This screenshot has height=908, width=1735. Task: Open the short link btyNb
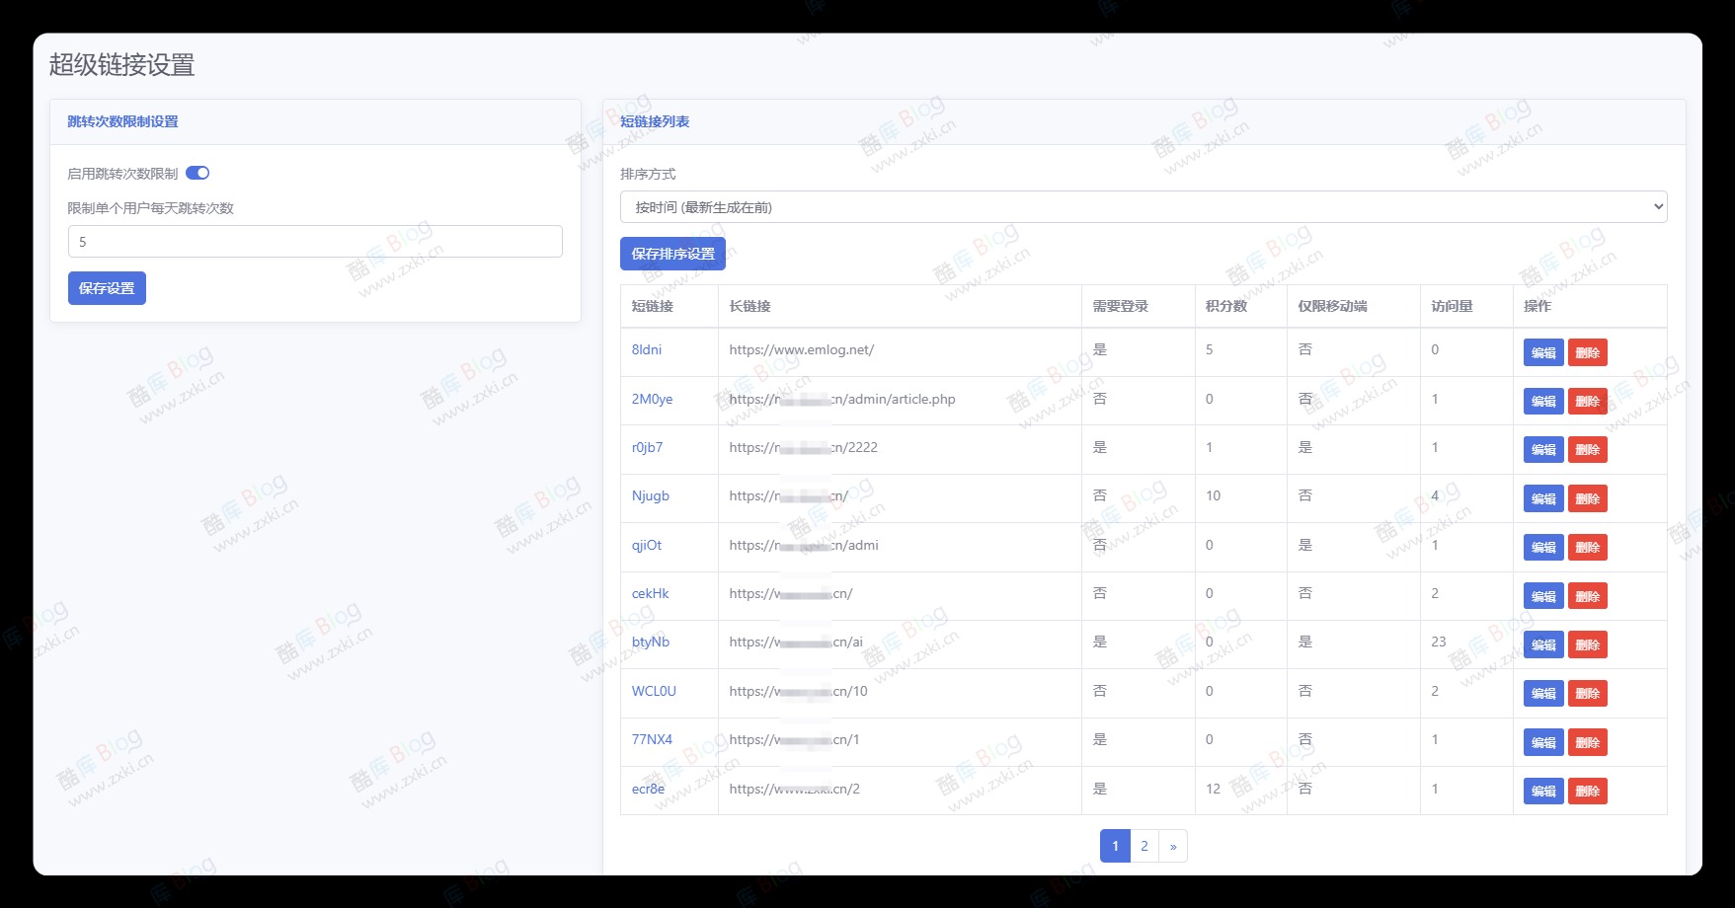651,642
